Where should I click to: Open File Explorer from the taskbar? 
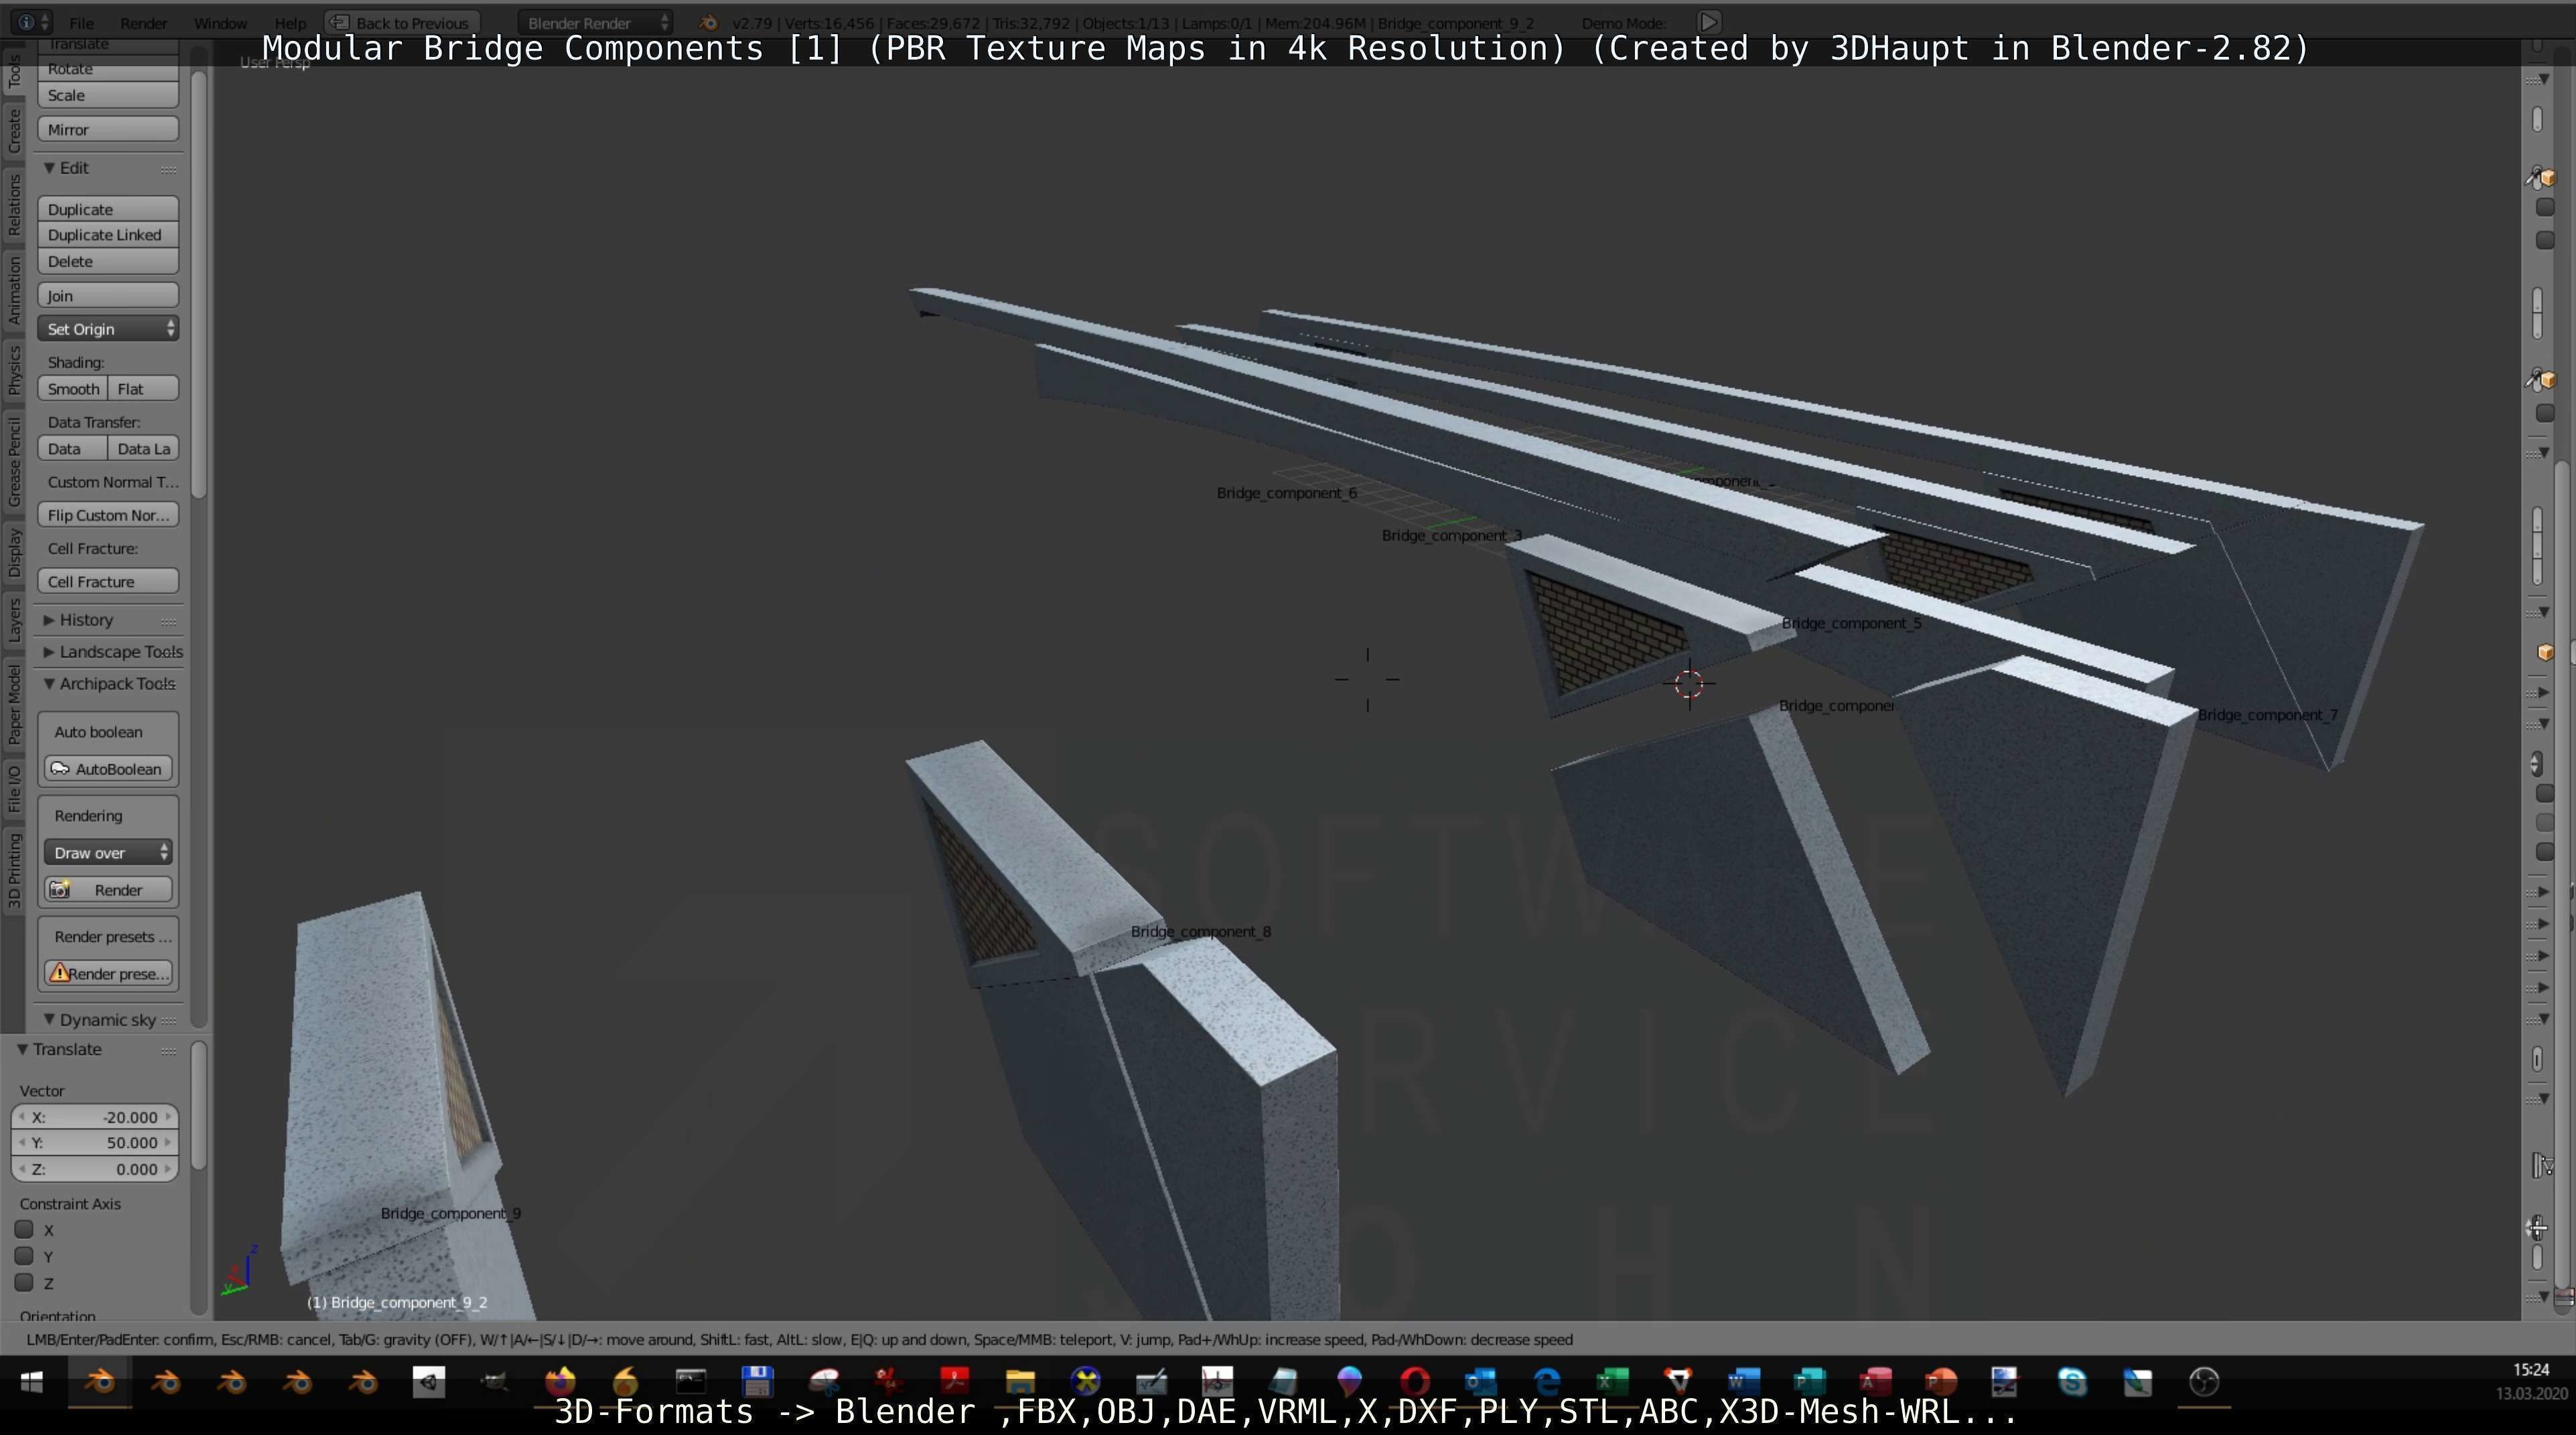tap(1020, 1382)
